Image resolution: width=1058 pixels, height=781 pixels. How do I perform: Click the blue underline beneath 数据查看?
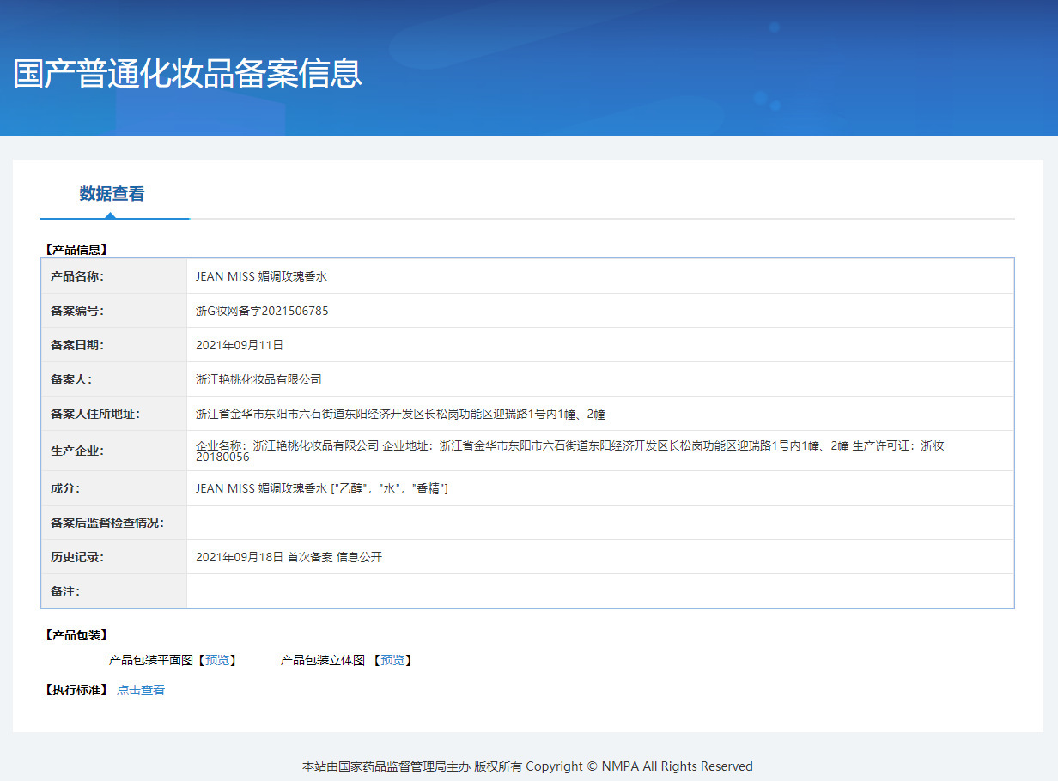coord(114,218)
